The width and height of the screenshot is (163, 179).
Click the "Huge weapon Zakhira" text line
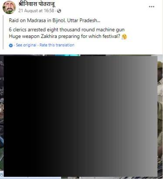(65, 36)
